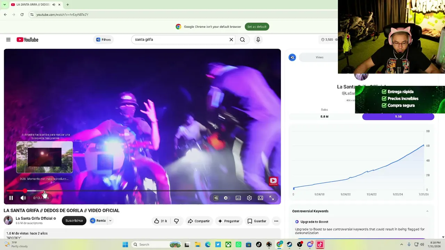This screenshot has height=250, width=445.
Task: Reload the current page
Action: [x=22, y=15]
